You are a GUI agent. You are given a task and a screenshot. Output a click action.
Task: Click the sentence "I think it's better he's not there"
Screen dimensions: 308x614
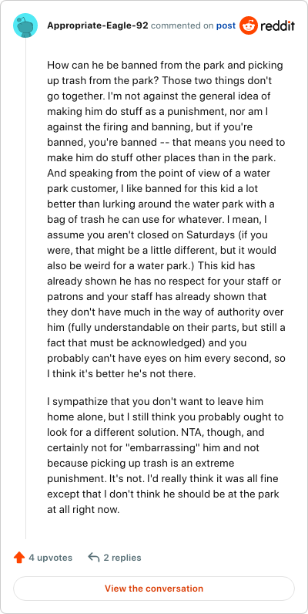(x=121, y=373)
